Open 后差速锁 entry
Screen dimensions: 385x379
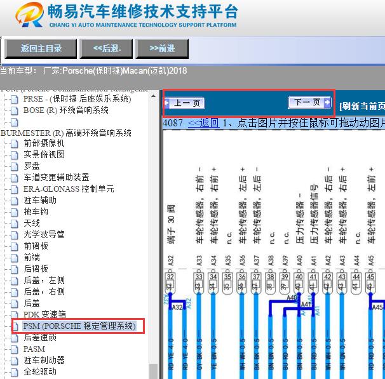pyautogui.click(x=40, y=338)
